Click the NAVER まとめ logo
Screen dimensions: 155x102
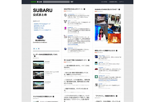tap(36, 2)
